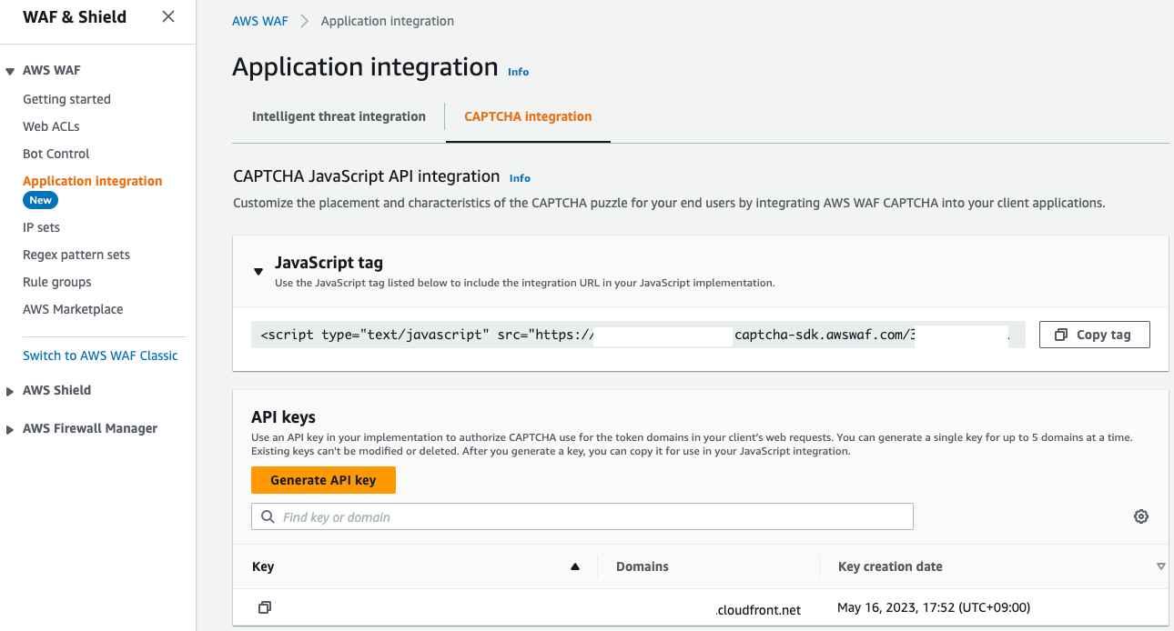This screenshot has height=631, width=1174.
Task: Click Info next to Application integration heading
Action: (x=518, y=71)
